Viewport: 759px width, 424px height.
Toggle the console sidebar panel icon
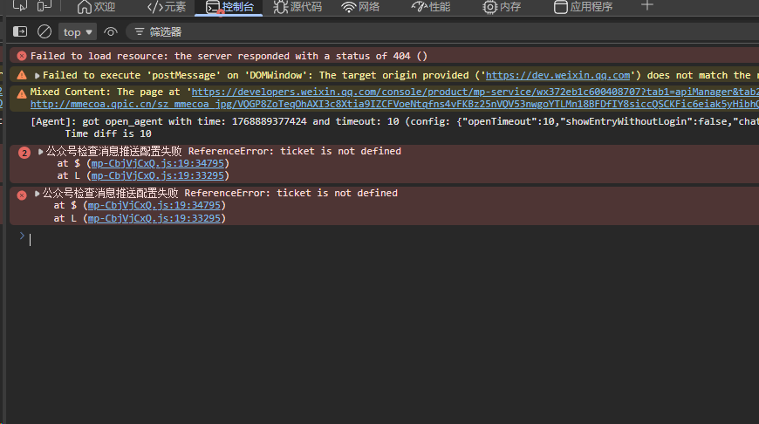(20, 31)
